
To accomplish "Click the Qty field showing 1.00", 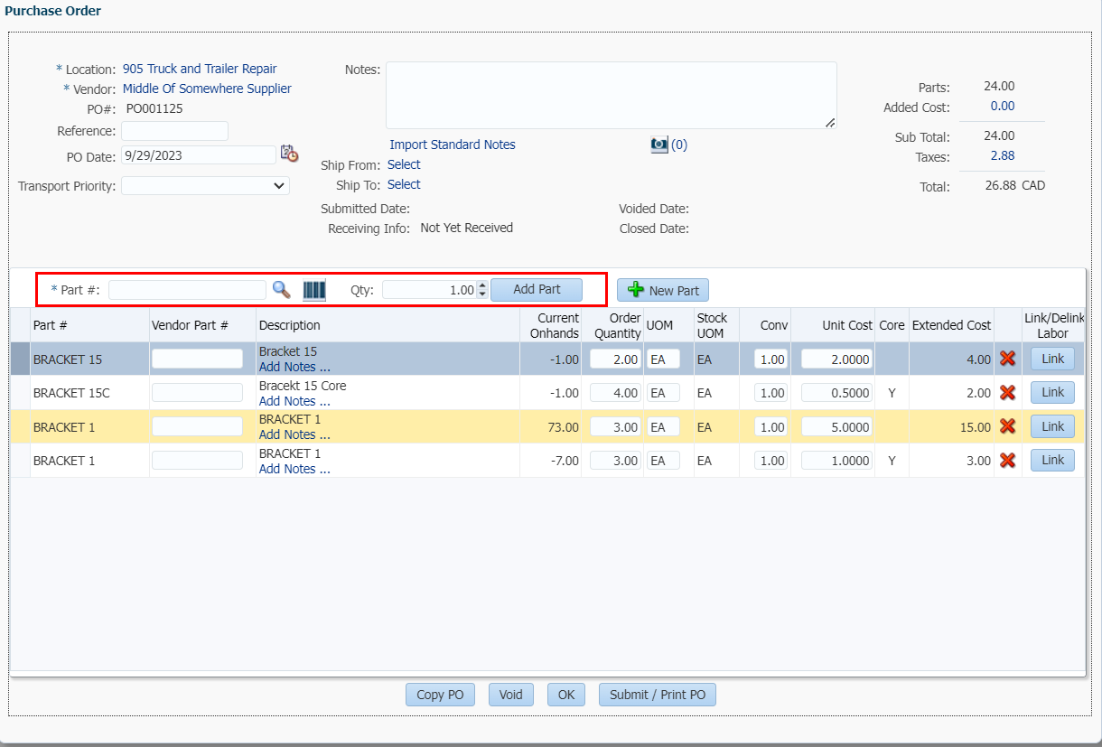I will coord(429,290).
